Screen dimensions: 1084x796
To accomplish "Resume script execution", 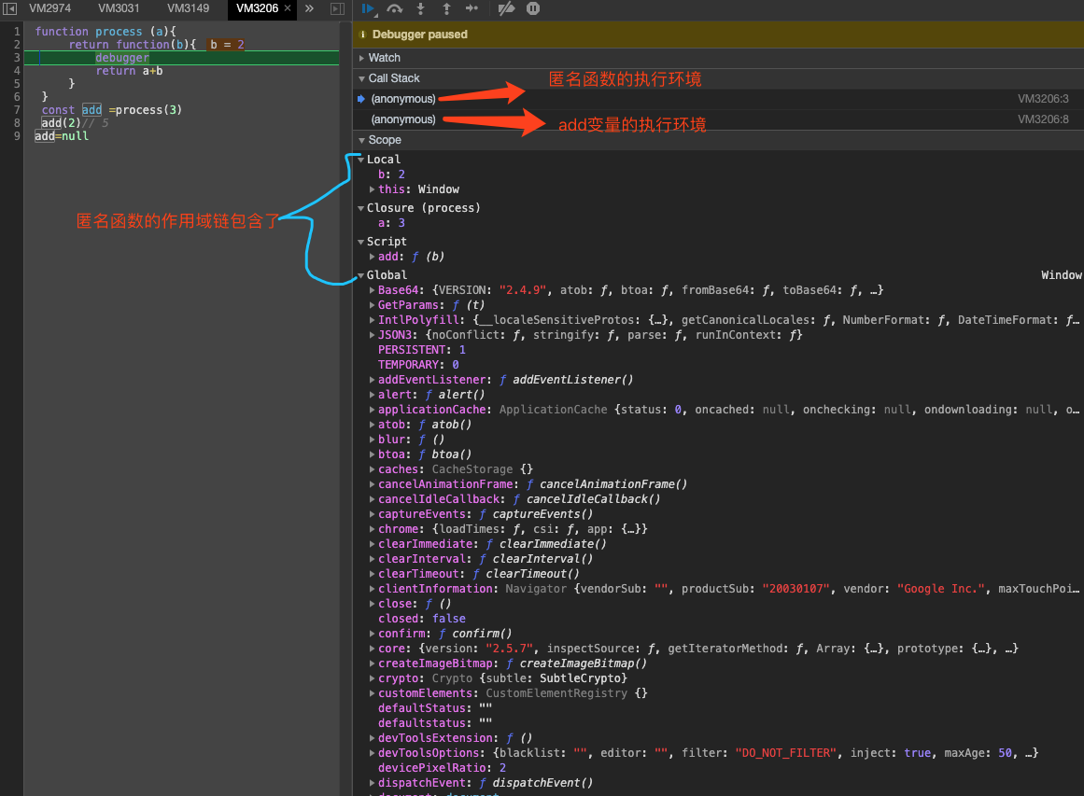I will 368,8.
